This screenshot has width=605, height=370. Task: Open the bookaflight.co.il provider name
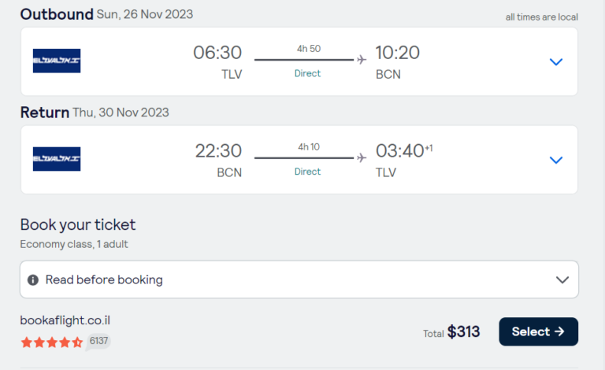[x=65, y=320]
